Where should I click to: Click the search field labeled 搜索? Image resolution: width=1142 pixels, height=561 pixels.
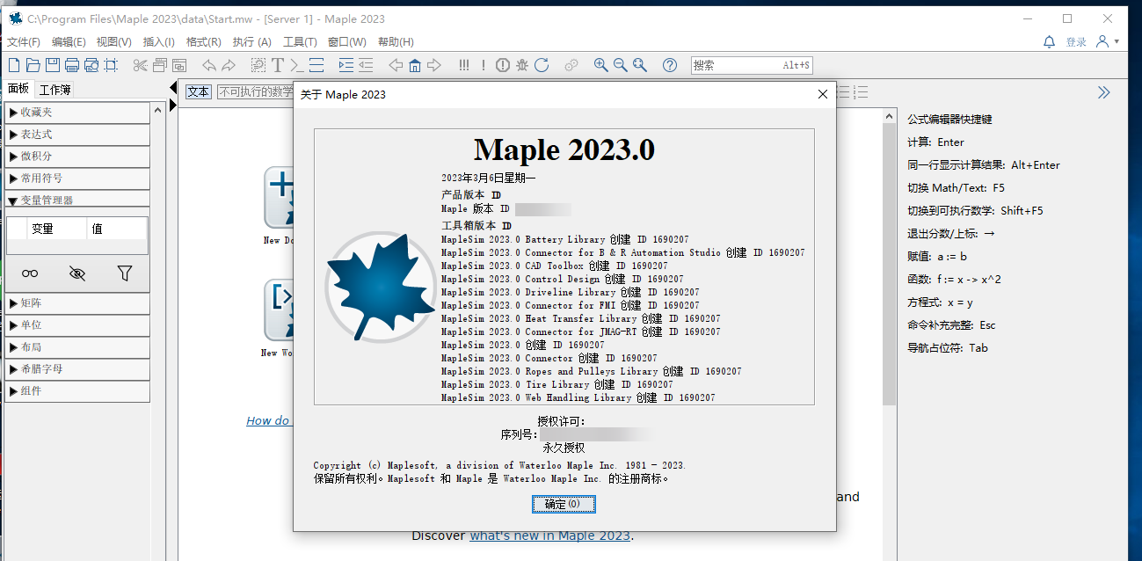pos(752,65)
